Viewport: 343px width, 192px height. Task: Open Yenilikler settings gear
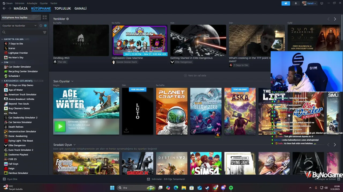coord(68,19)
